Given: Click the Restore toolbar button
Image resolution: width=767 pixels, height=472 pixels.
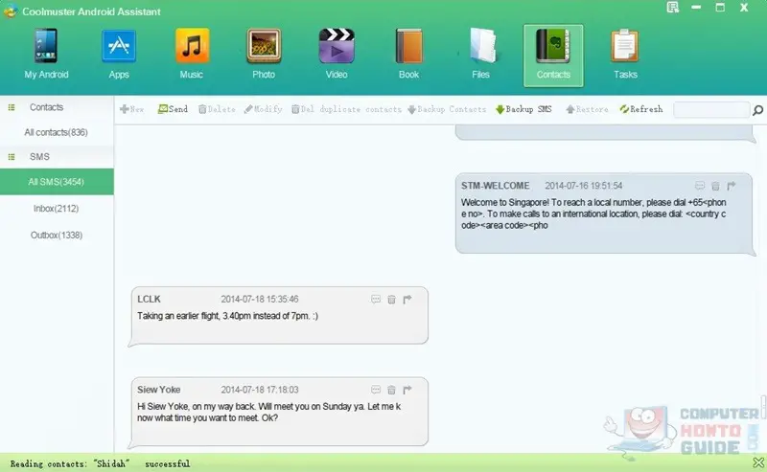Looking at the screenshot, I should click(x=587, y=109).
